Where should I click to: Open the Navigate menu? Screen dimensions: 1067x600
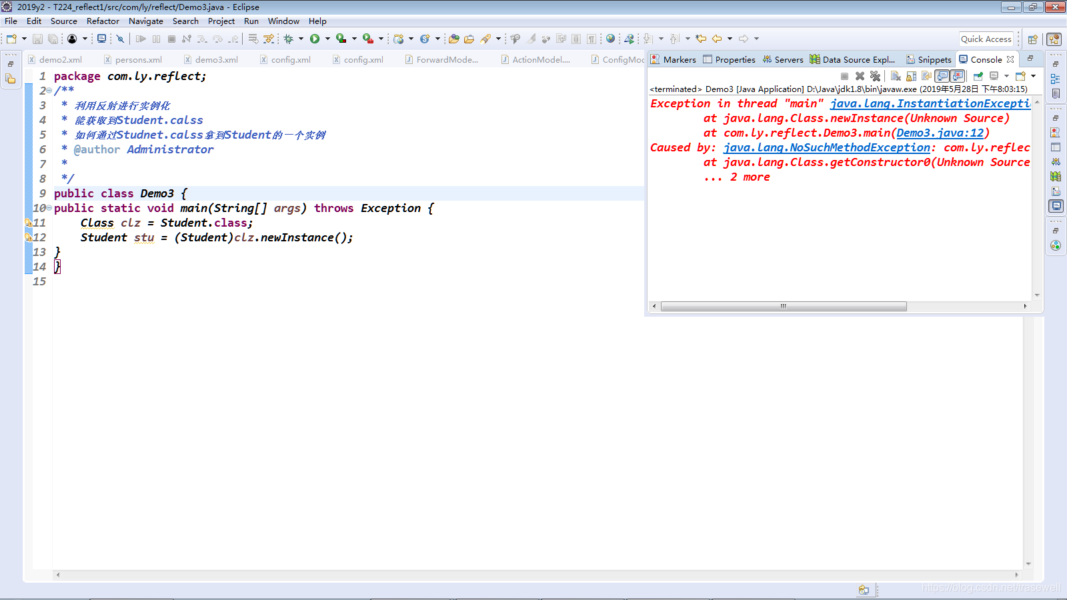pos(145,21)
